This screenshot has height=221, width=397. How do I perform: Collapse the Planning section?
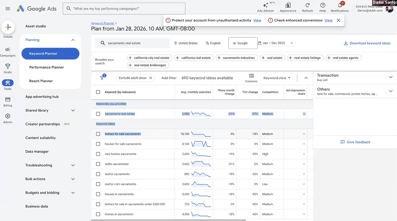pyautogui.click(x=73, y=40)
